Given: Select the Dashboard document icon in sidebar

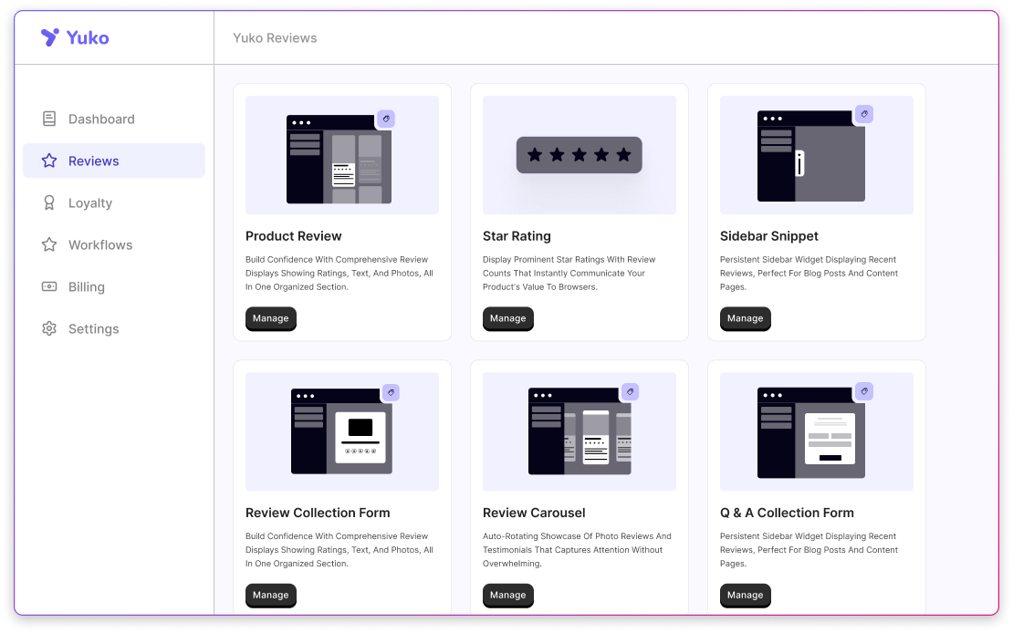Looking at the screenshot, I should point(48,119).
